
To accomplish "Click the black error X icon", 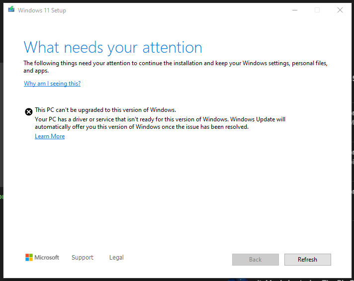I will pyautogui.click(x=29, y=112).
